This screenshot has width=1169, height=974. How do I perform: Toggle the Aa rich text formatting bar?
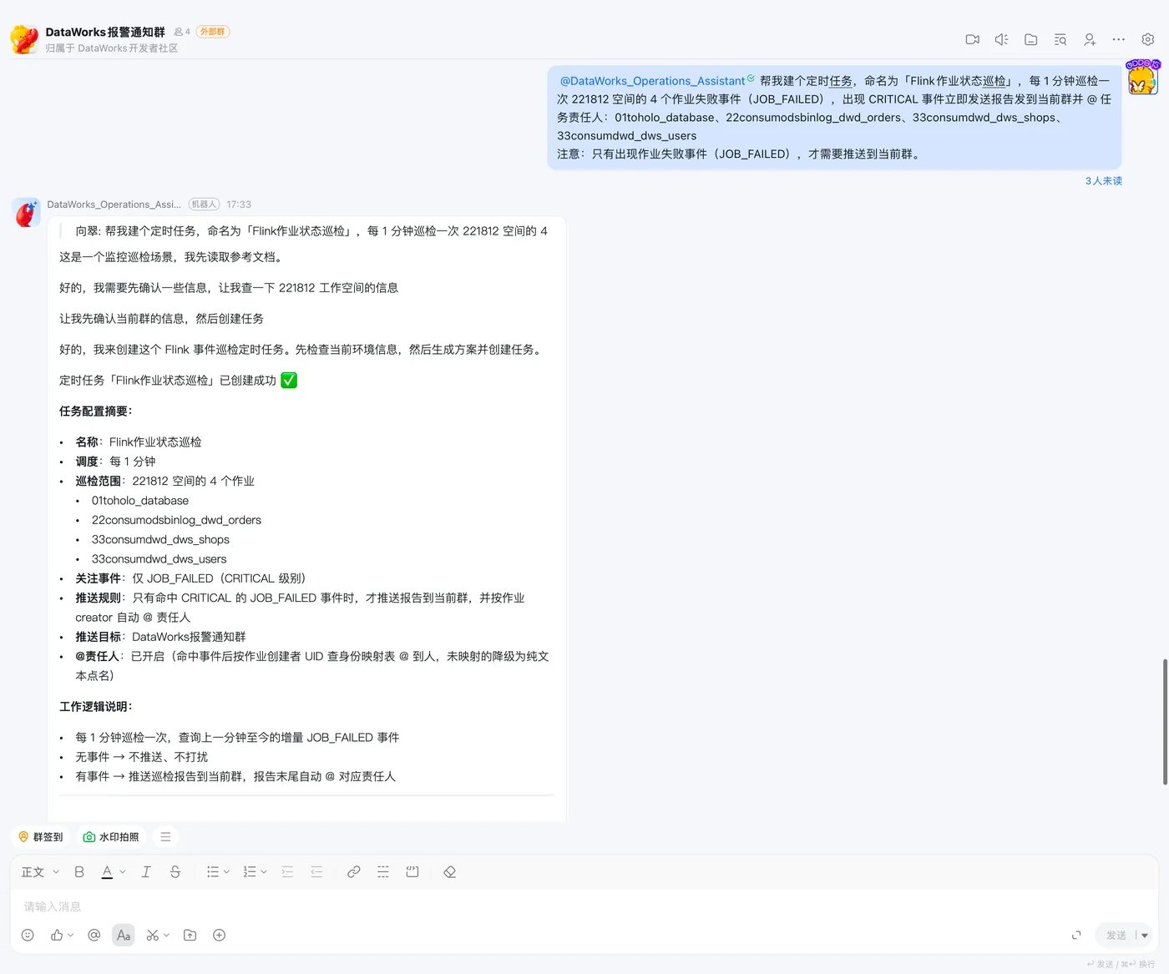click(124, 936)
